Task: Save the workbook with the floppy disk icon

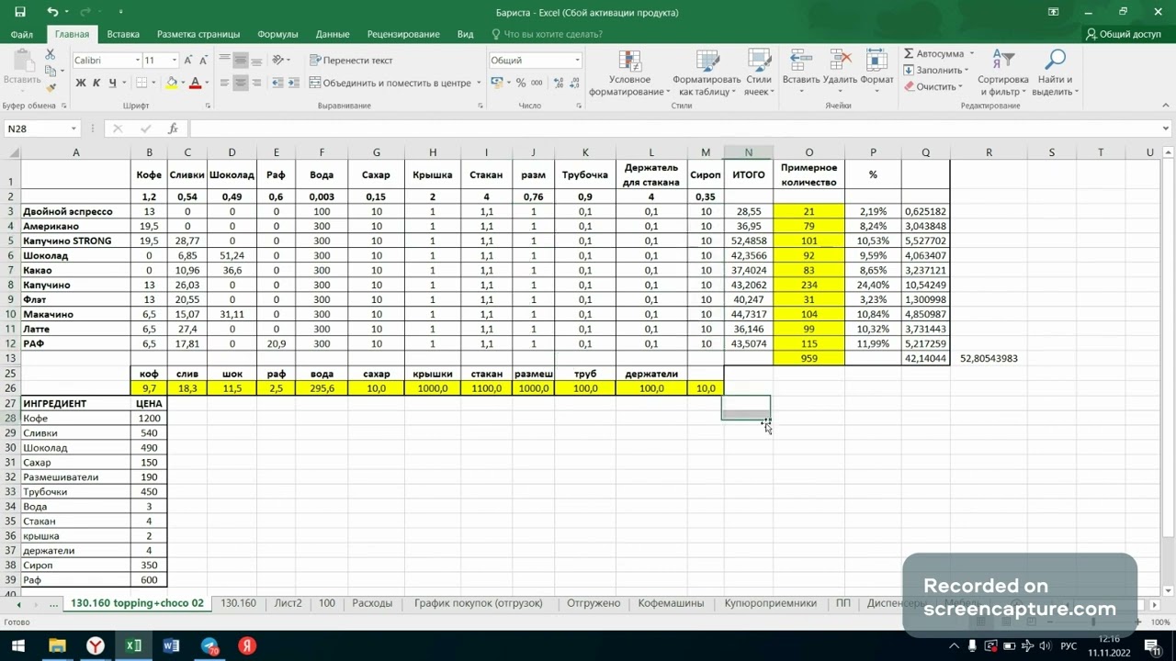Action: pos(20,12)
